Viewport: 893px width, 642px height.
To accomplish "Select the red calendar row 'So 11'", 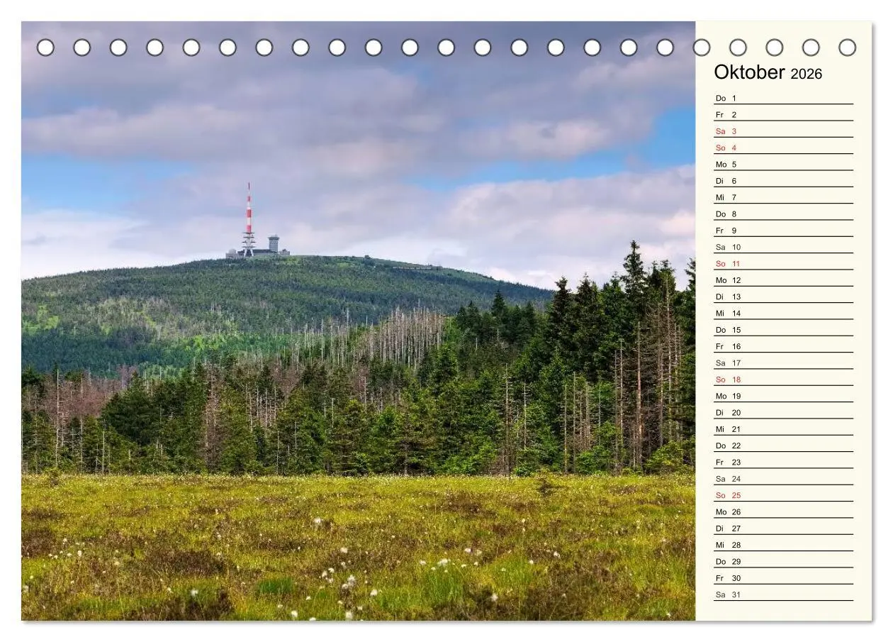I will tap(783, 263).
